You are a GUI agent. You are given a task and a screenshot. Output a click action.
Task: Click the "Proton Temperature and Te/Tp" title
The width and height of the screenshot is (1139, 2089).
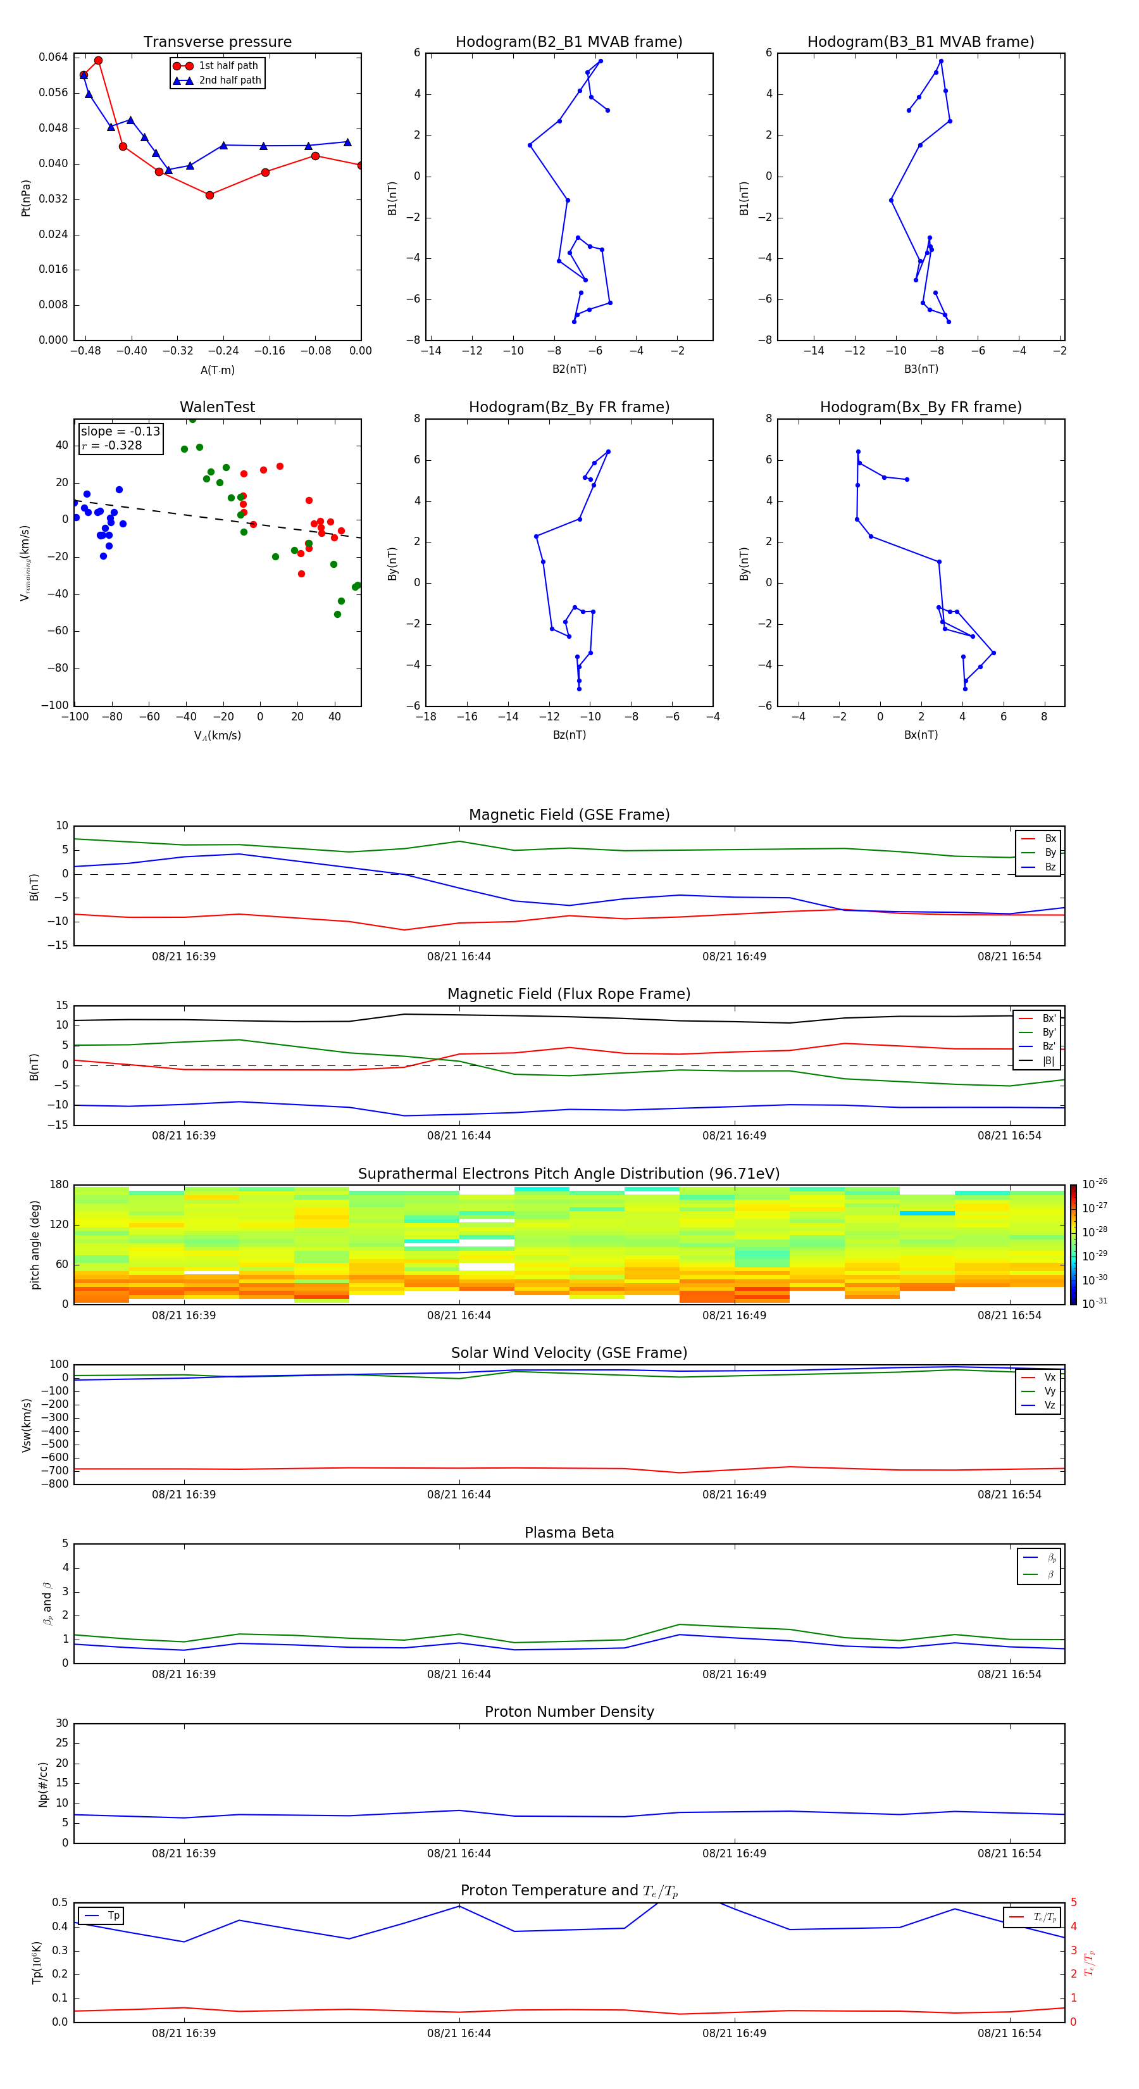click(x=569, y=1891)
